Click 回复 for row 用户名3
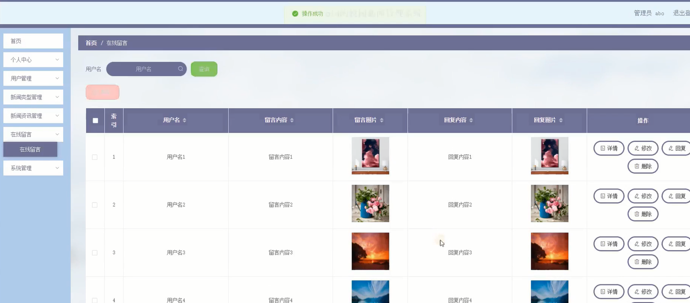 (676, 244)
